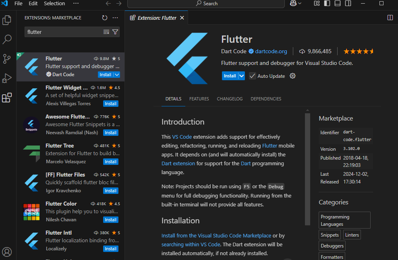The width and height of the screenshot is (398, 260).
Task: Follow Install from Visual Studio Code Marketplace link
Action: pyautogui.click(x=216, y=236)
